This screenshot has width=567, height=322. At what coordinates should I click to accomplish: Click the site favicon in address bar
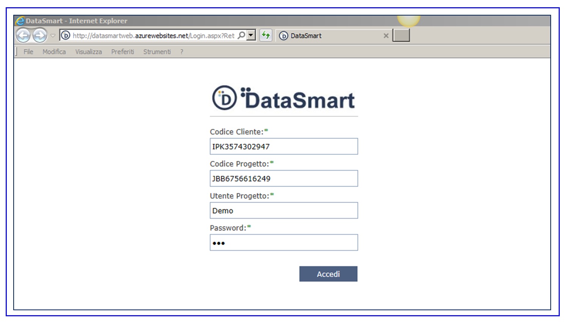(66, 36)
